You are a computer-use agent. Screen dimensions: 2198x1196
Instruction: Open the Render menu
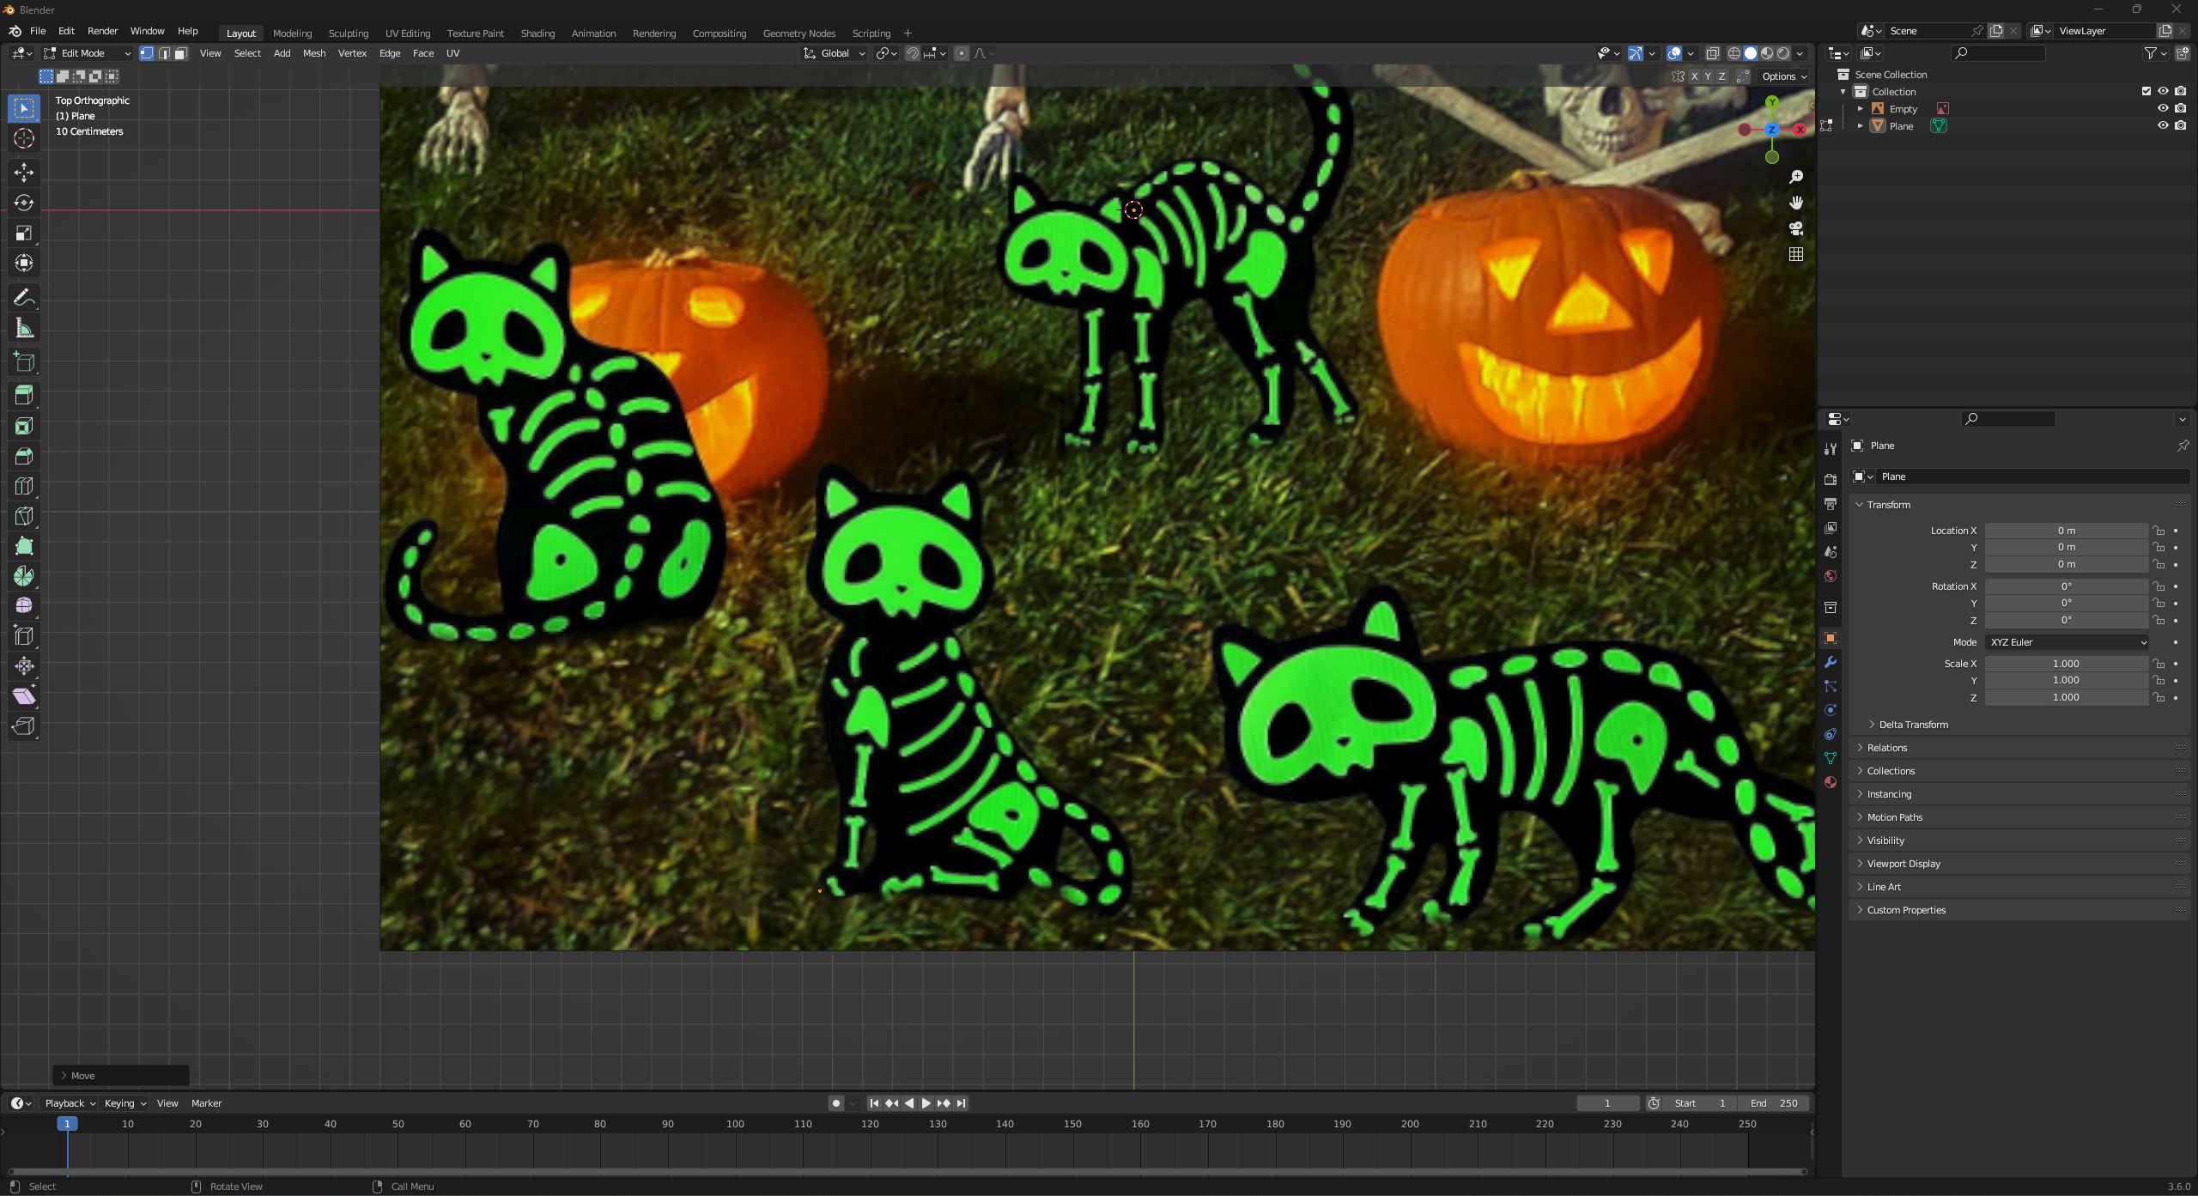click(x=102, y=31)
